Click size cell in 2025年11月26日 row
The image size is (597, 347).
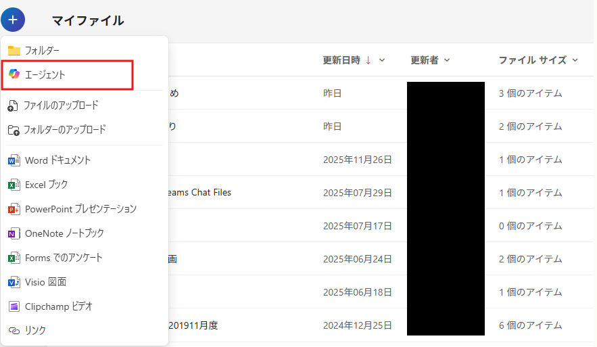530,160
